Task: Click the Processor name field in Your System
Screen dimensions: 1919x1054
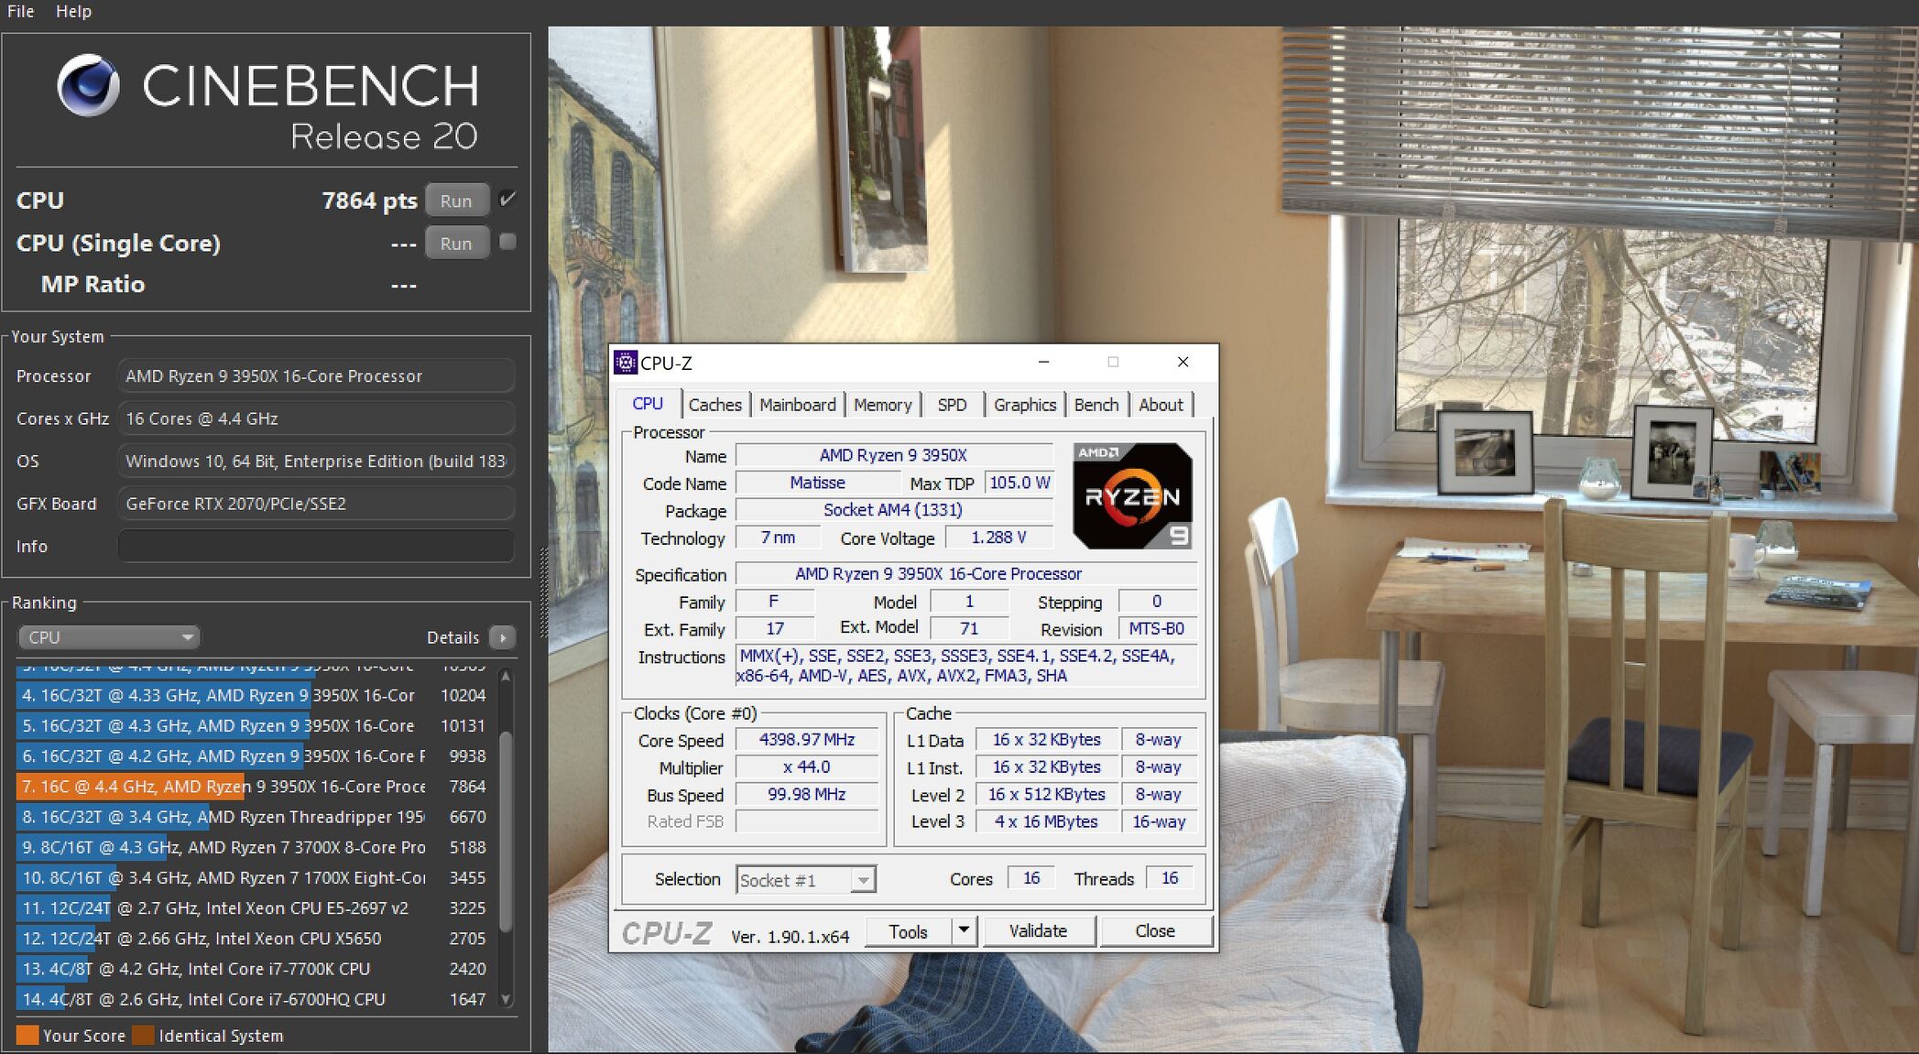Action: point(316,375)
